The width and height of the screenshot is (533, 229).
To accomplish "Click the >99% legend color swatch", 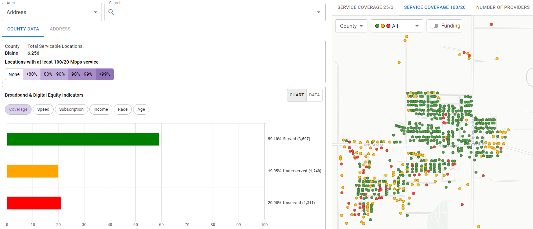I will pyautogui.click(x=105, y=74).
